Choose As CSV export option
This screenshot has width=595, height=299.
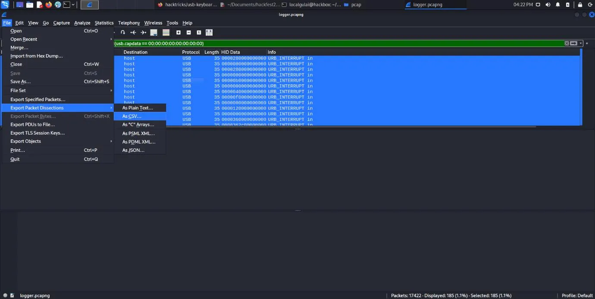pos(132,116)
